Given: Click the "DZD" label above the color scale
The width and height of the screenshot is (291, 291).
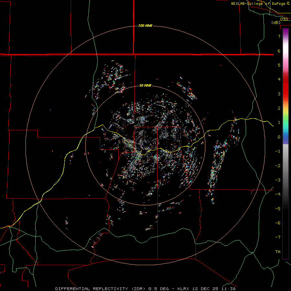Looking at the screenshot, I should tap(284, 19).
